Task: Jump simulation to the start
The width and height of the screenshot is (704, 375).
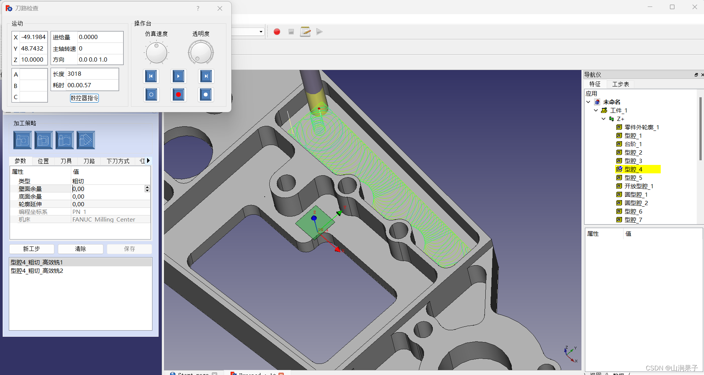Action: (151, 76)
